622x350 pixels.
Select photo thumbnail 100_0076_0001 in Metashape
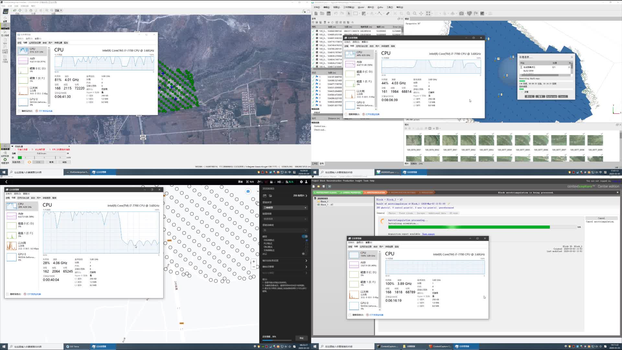click(x=414, y=141)
